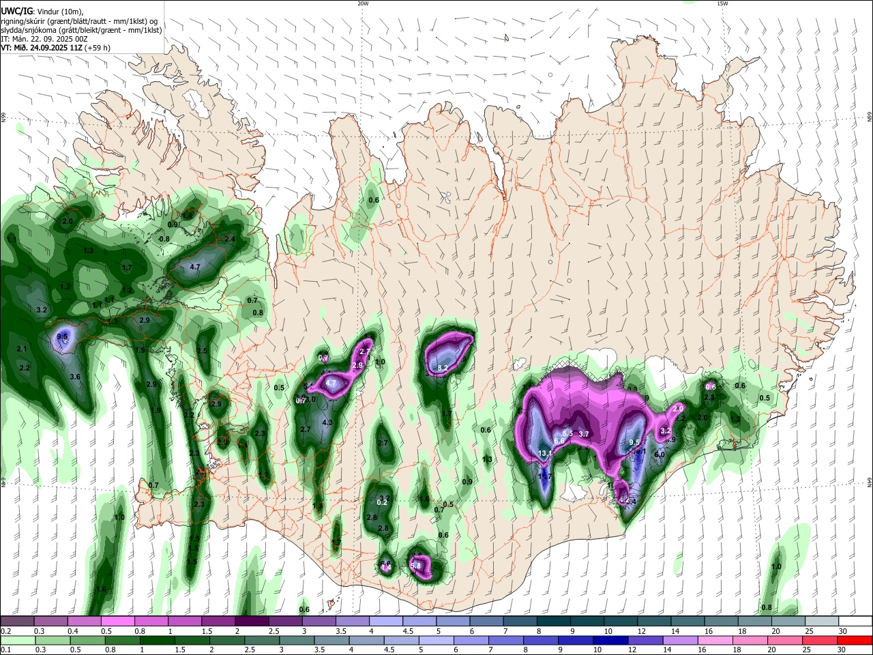This screenshot has width=873, height=655.
Task: Click the 0.1 label in the lower legend
Action: pos(5,650)
